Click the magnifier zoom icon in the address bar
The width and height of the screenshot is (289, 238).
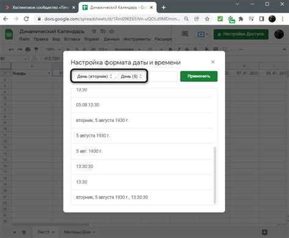(186, 19)
